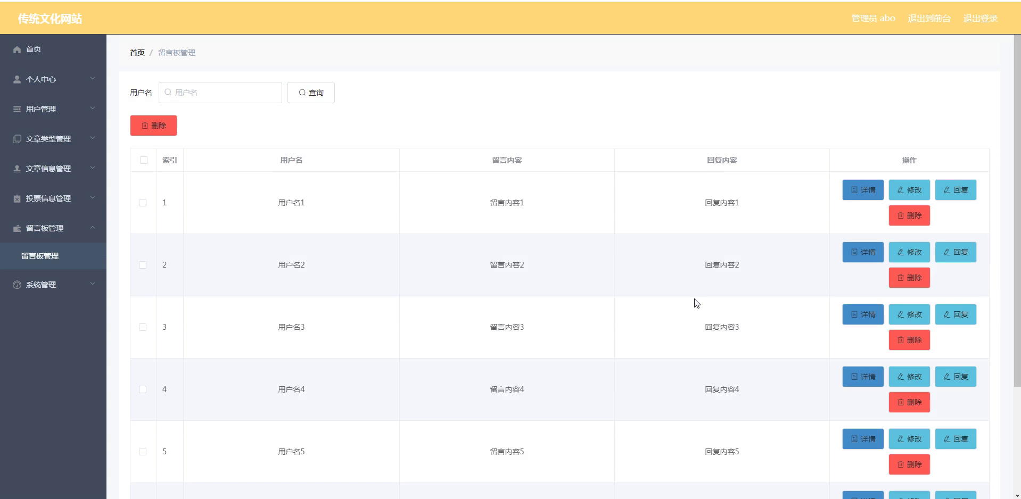Viewport: 1021px width, 499px height.
Task: Click the pencil icon on row 4 修改
Action: pos(901,377)
